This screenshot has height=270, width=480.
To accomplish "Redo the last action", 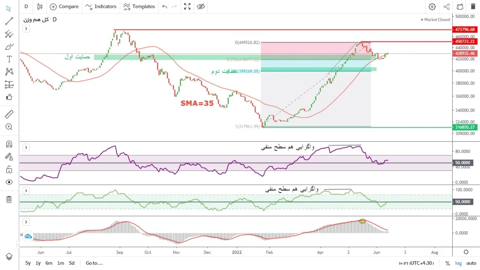I will 174,6.
